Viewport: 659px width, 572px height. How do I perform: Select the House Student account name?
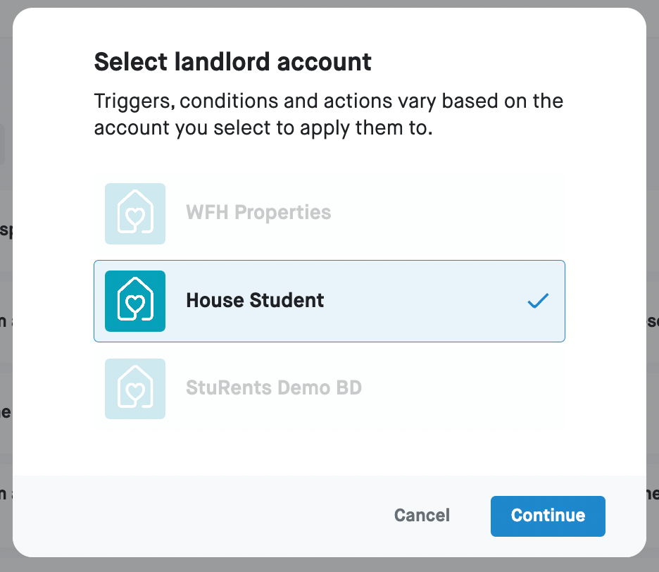point(255,301)
